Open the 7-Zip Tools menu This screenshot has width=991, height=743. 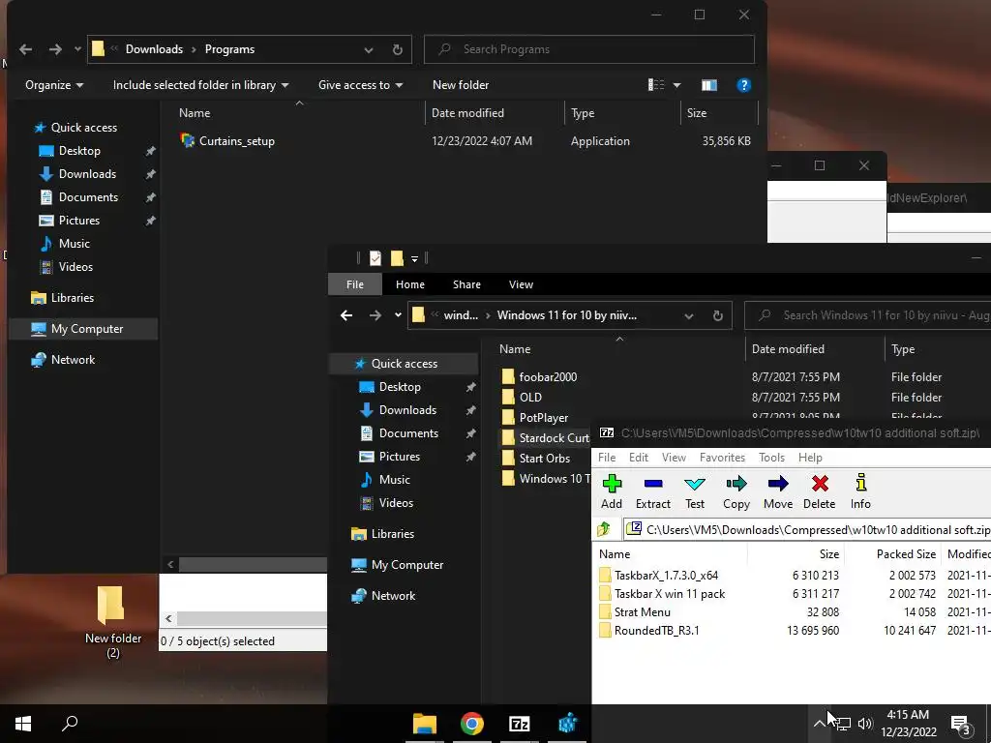[x=771, y=458]
